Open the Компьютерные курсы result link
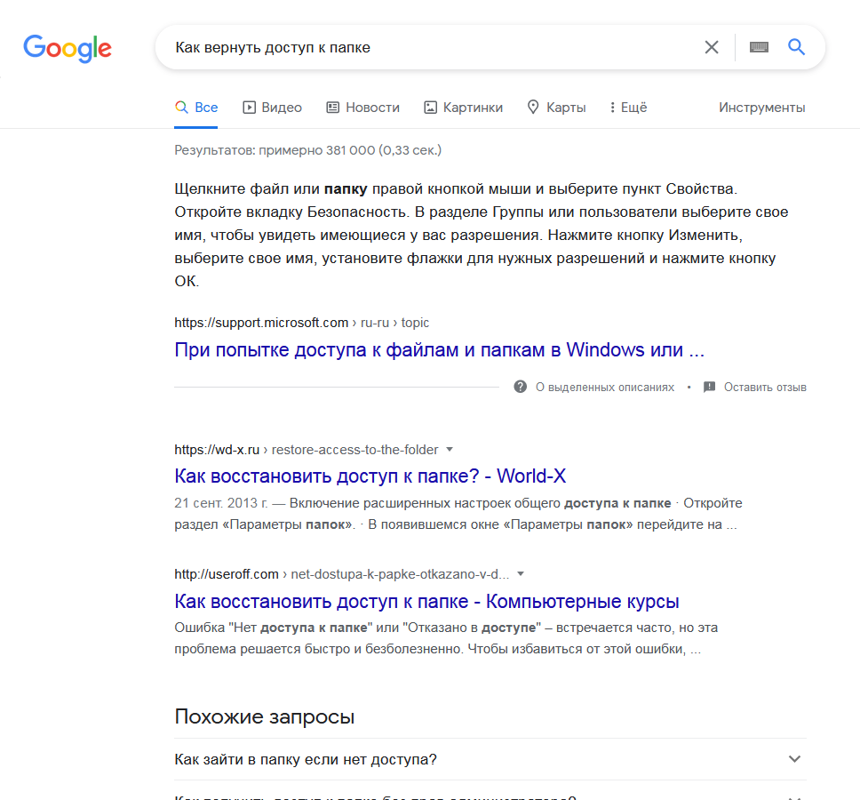Screen dimensions: 860x800 (426, 601)
